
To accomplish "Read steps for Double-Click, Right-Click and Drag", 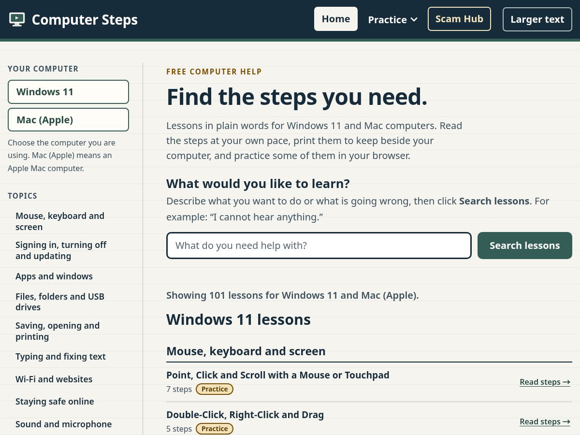I will tap(545, 421).
